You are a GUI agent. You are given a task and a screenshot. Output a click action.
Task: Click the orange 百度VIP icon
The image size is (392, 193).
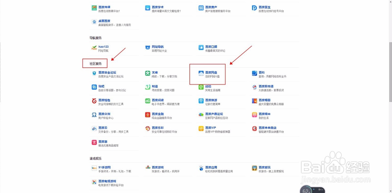pos(201,129)
